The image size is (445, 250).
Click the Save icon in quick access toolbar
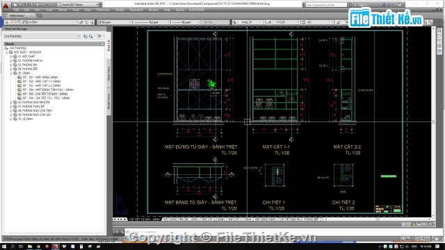[x=26, y=5]
